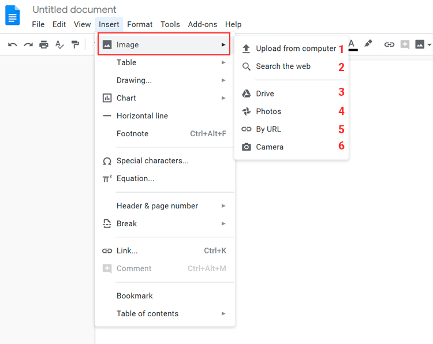Click the Print icon

[44, 44]
